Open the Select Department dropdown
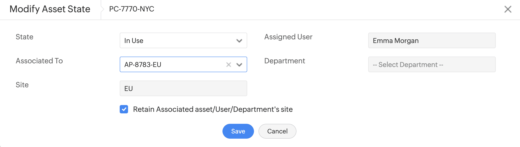This screenshot has width=520, height=147. pos(432,65)
